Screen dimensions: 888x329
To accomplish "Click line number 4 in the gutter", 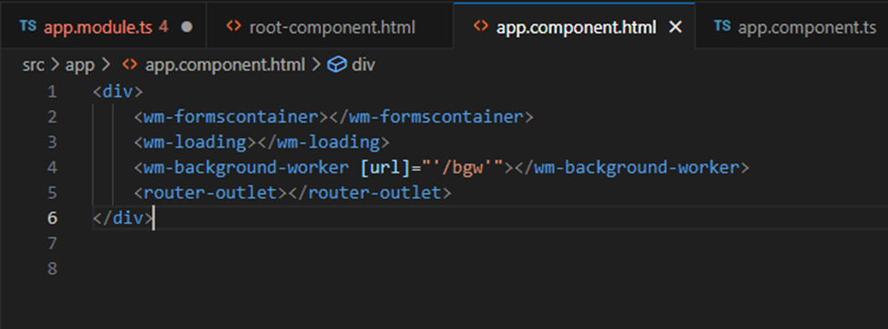I will pos(52,167).
